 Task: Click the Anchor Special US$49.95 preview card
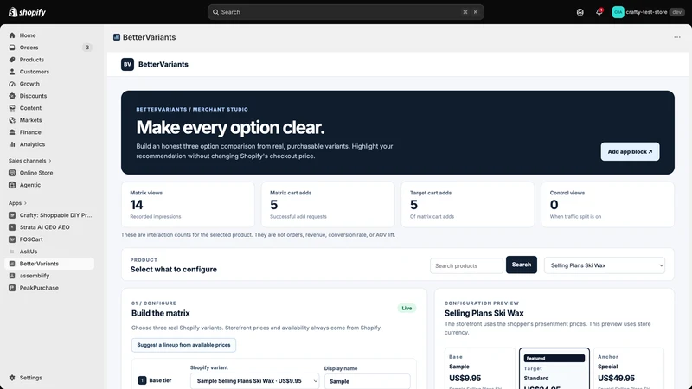pos(629,369)
